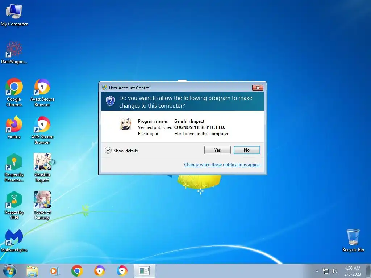Click the Genshin Impact program icon in dialog
The image size is (371, 278).
[125, 124]
